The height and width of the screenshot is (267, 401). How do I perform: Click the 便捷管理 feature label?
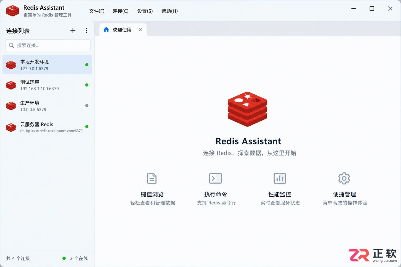click(x=344, y=194)
